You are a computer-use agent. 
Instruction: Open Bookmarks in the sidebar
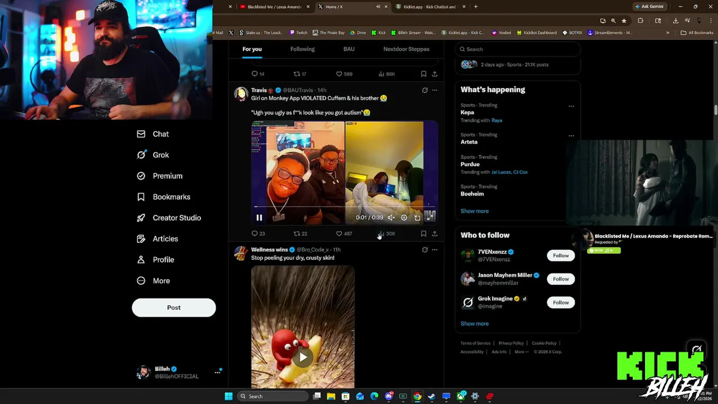[x=164, y=197]
